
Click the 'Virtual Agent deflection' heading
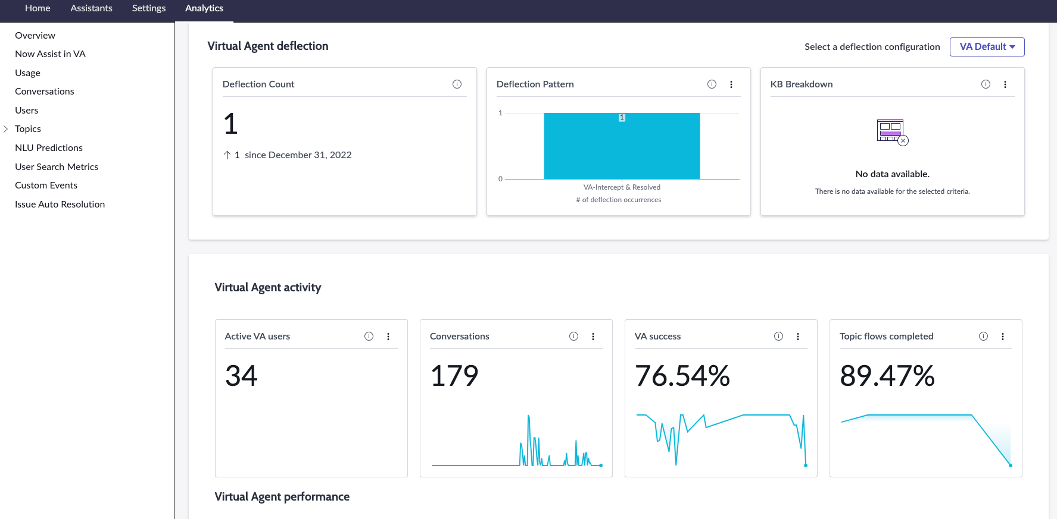tap(268, 46)
